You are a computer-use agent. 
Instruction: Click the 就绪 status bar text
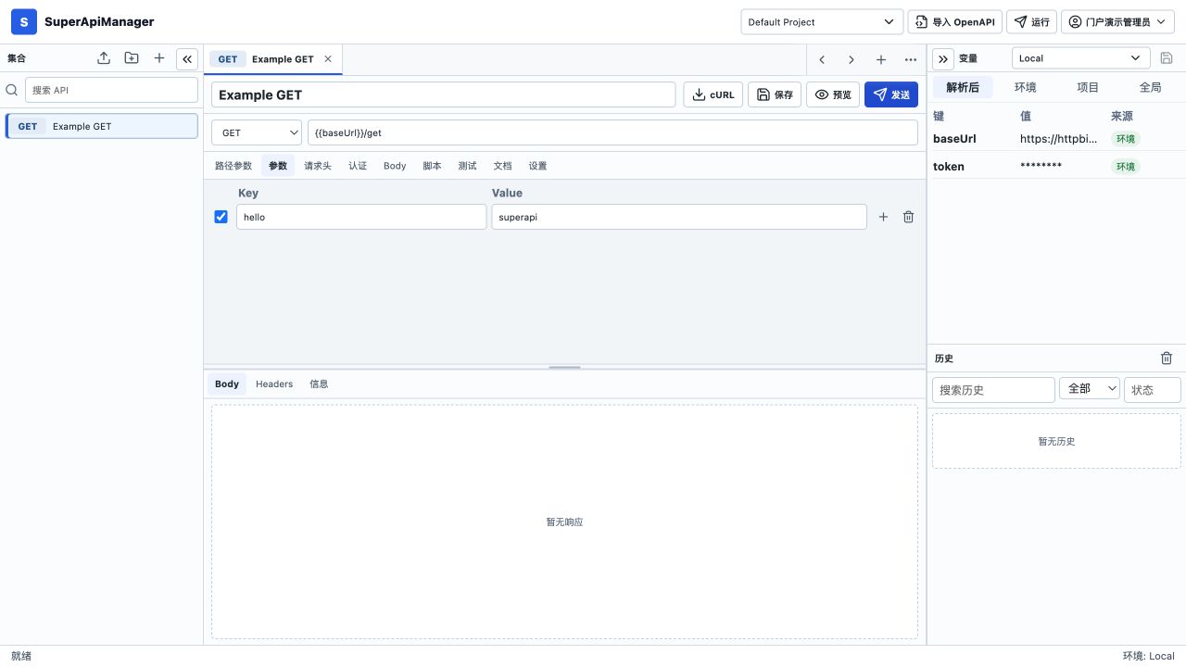click(21, 656)
